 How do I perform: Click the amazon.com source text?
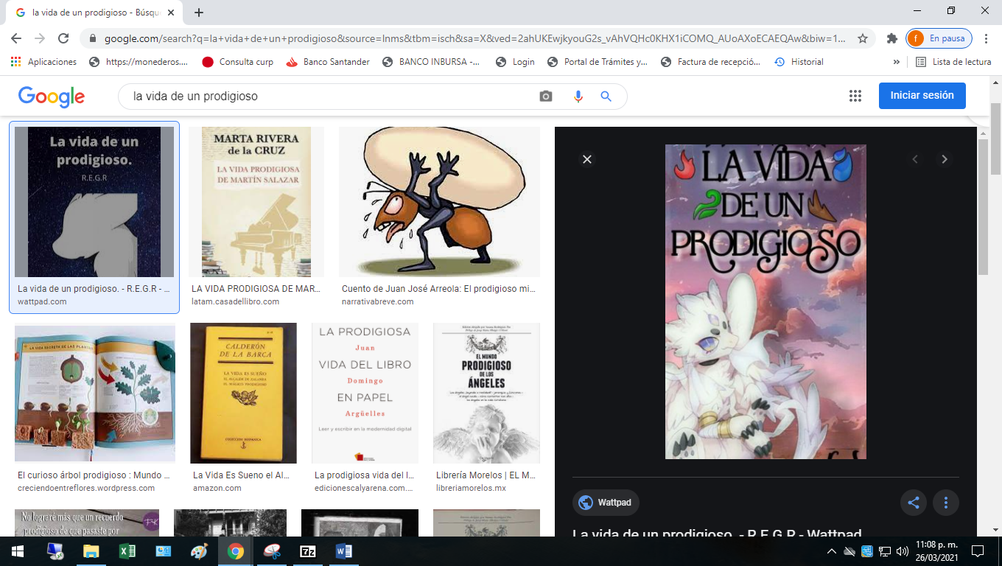pyautogui.click(x=217, y=488)
